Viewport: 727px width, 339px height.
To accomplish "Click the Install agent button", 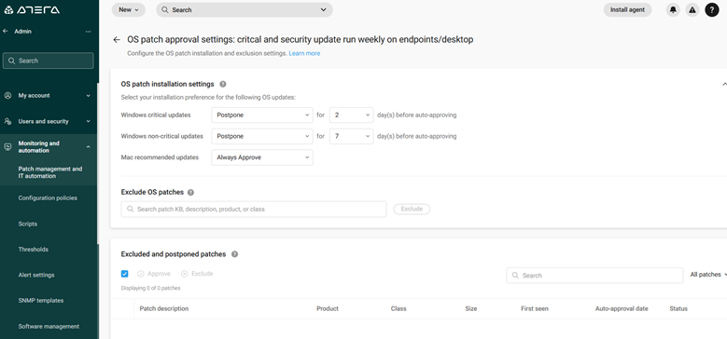I will (x=627, y=9).
